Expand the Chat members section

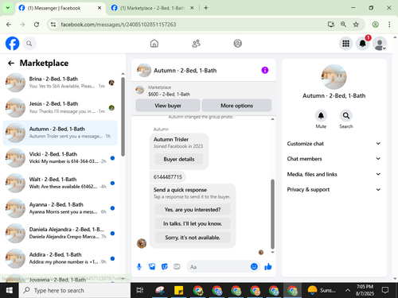(334, 159)
